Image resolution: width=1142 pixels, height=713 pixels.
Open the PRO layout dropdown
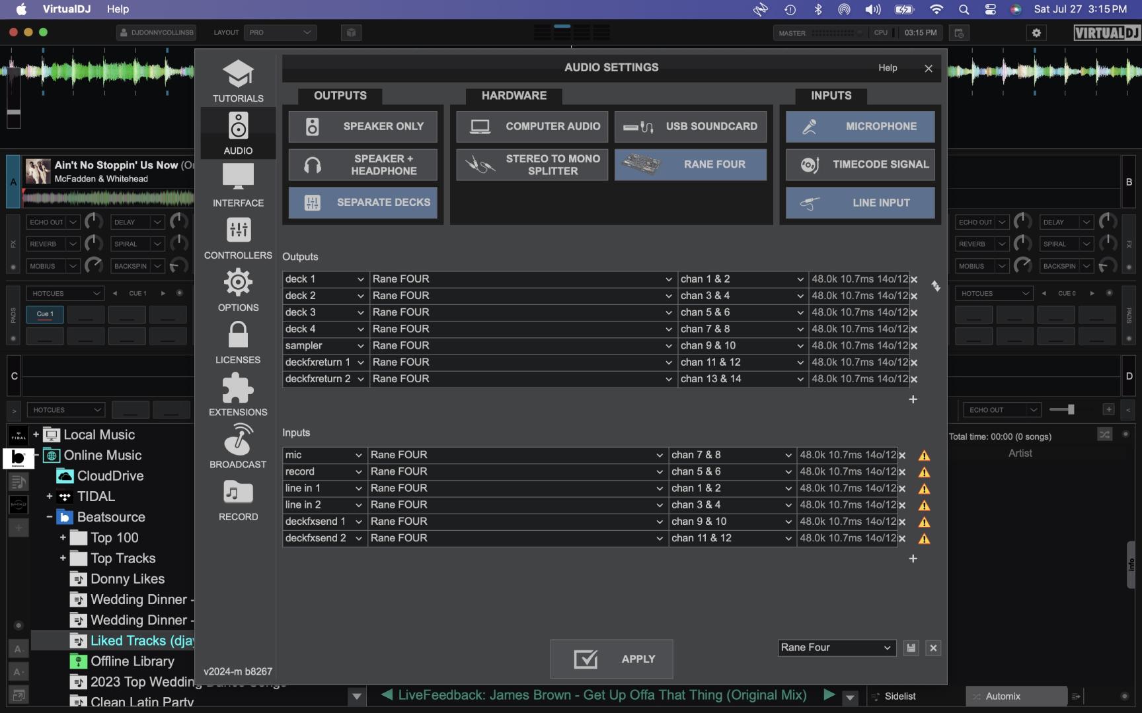[280, 32]
